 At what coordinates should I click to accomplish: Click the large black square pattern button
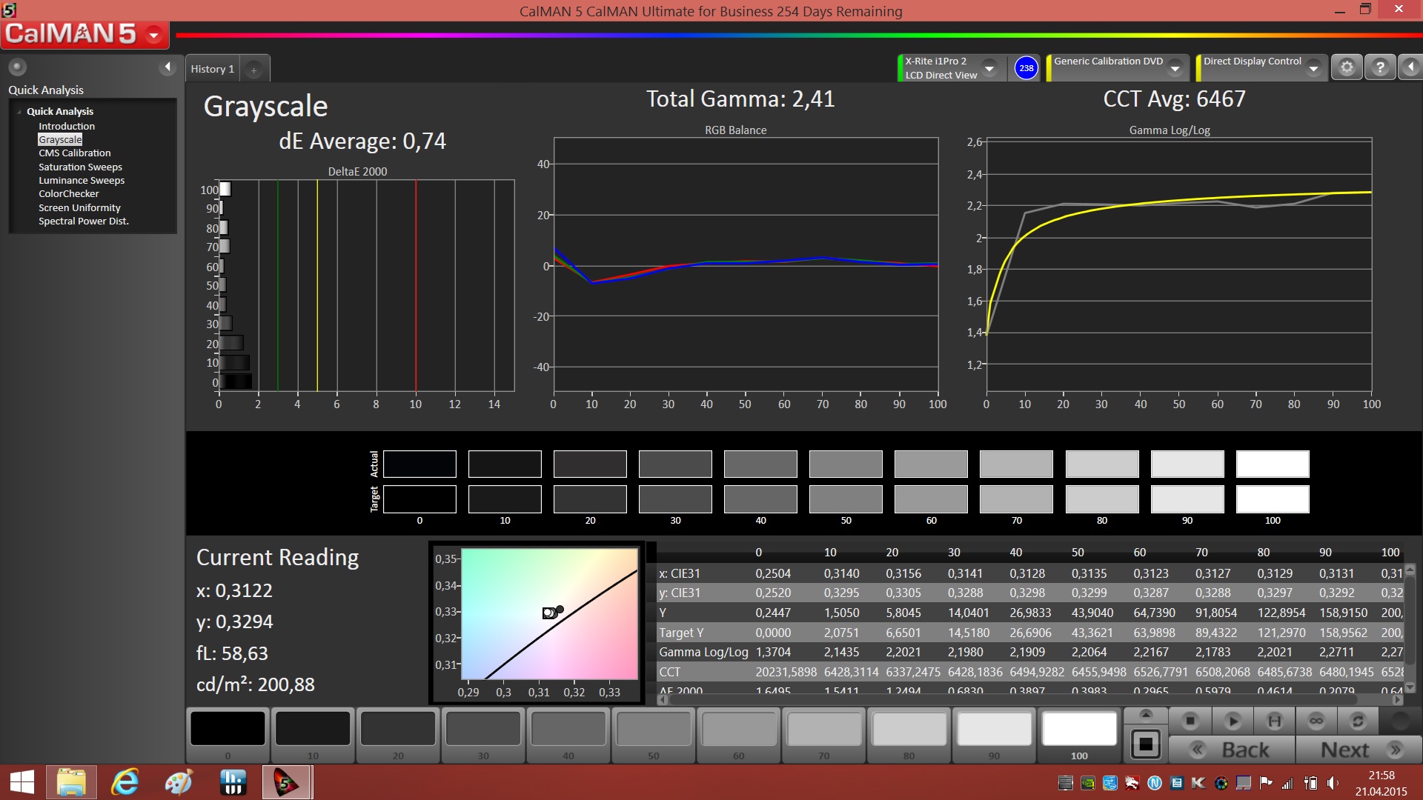1145,744
